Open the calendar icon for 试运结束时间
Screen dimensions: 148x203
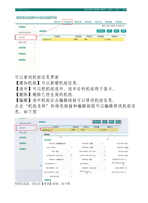click(x=71, y=155)
